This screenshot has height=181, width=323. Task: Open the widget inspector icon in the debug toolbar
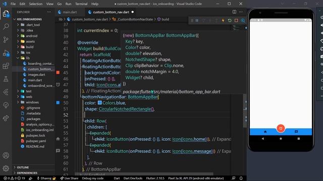click(x=243, y=20)
